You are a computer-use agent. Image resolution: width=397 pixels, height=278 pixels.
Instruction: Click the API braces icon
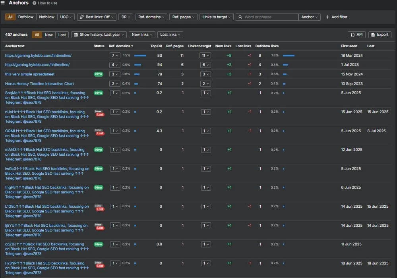click(353, 35)
